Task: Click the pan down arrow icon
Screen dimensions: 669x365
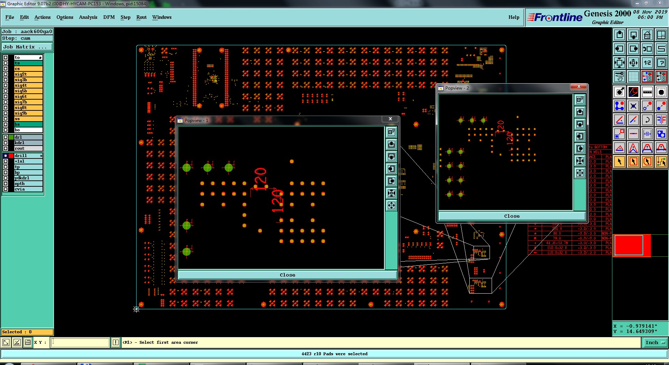Action: pos(633,35)
